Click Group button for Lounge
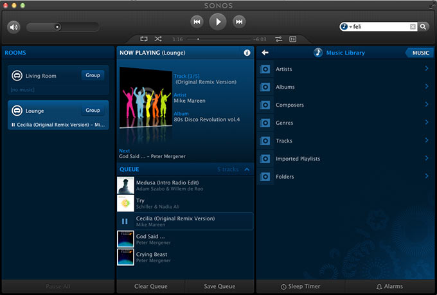The image size is (437, 295). coord(93,111)
